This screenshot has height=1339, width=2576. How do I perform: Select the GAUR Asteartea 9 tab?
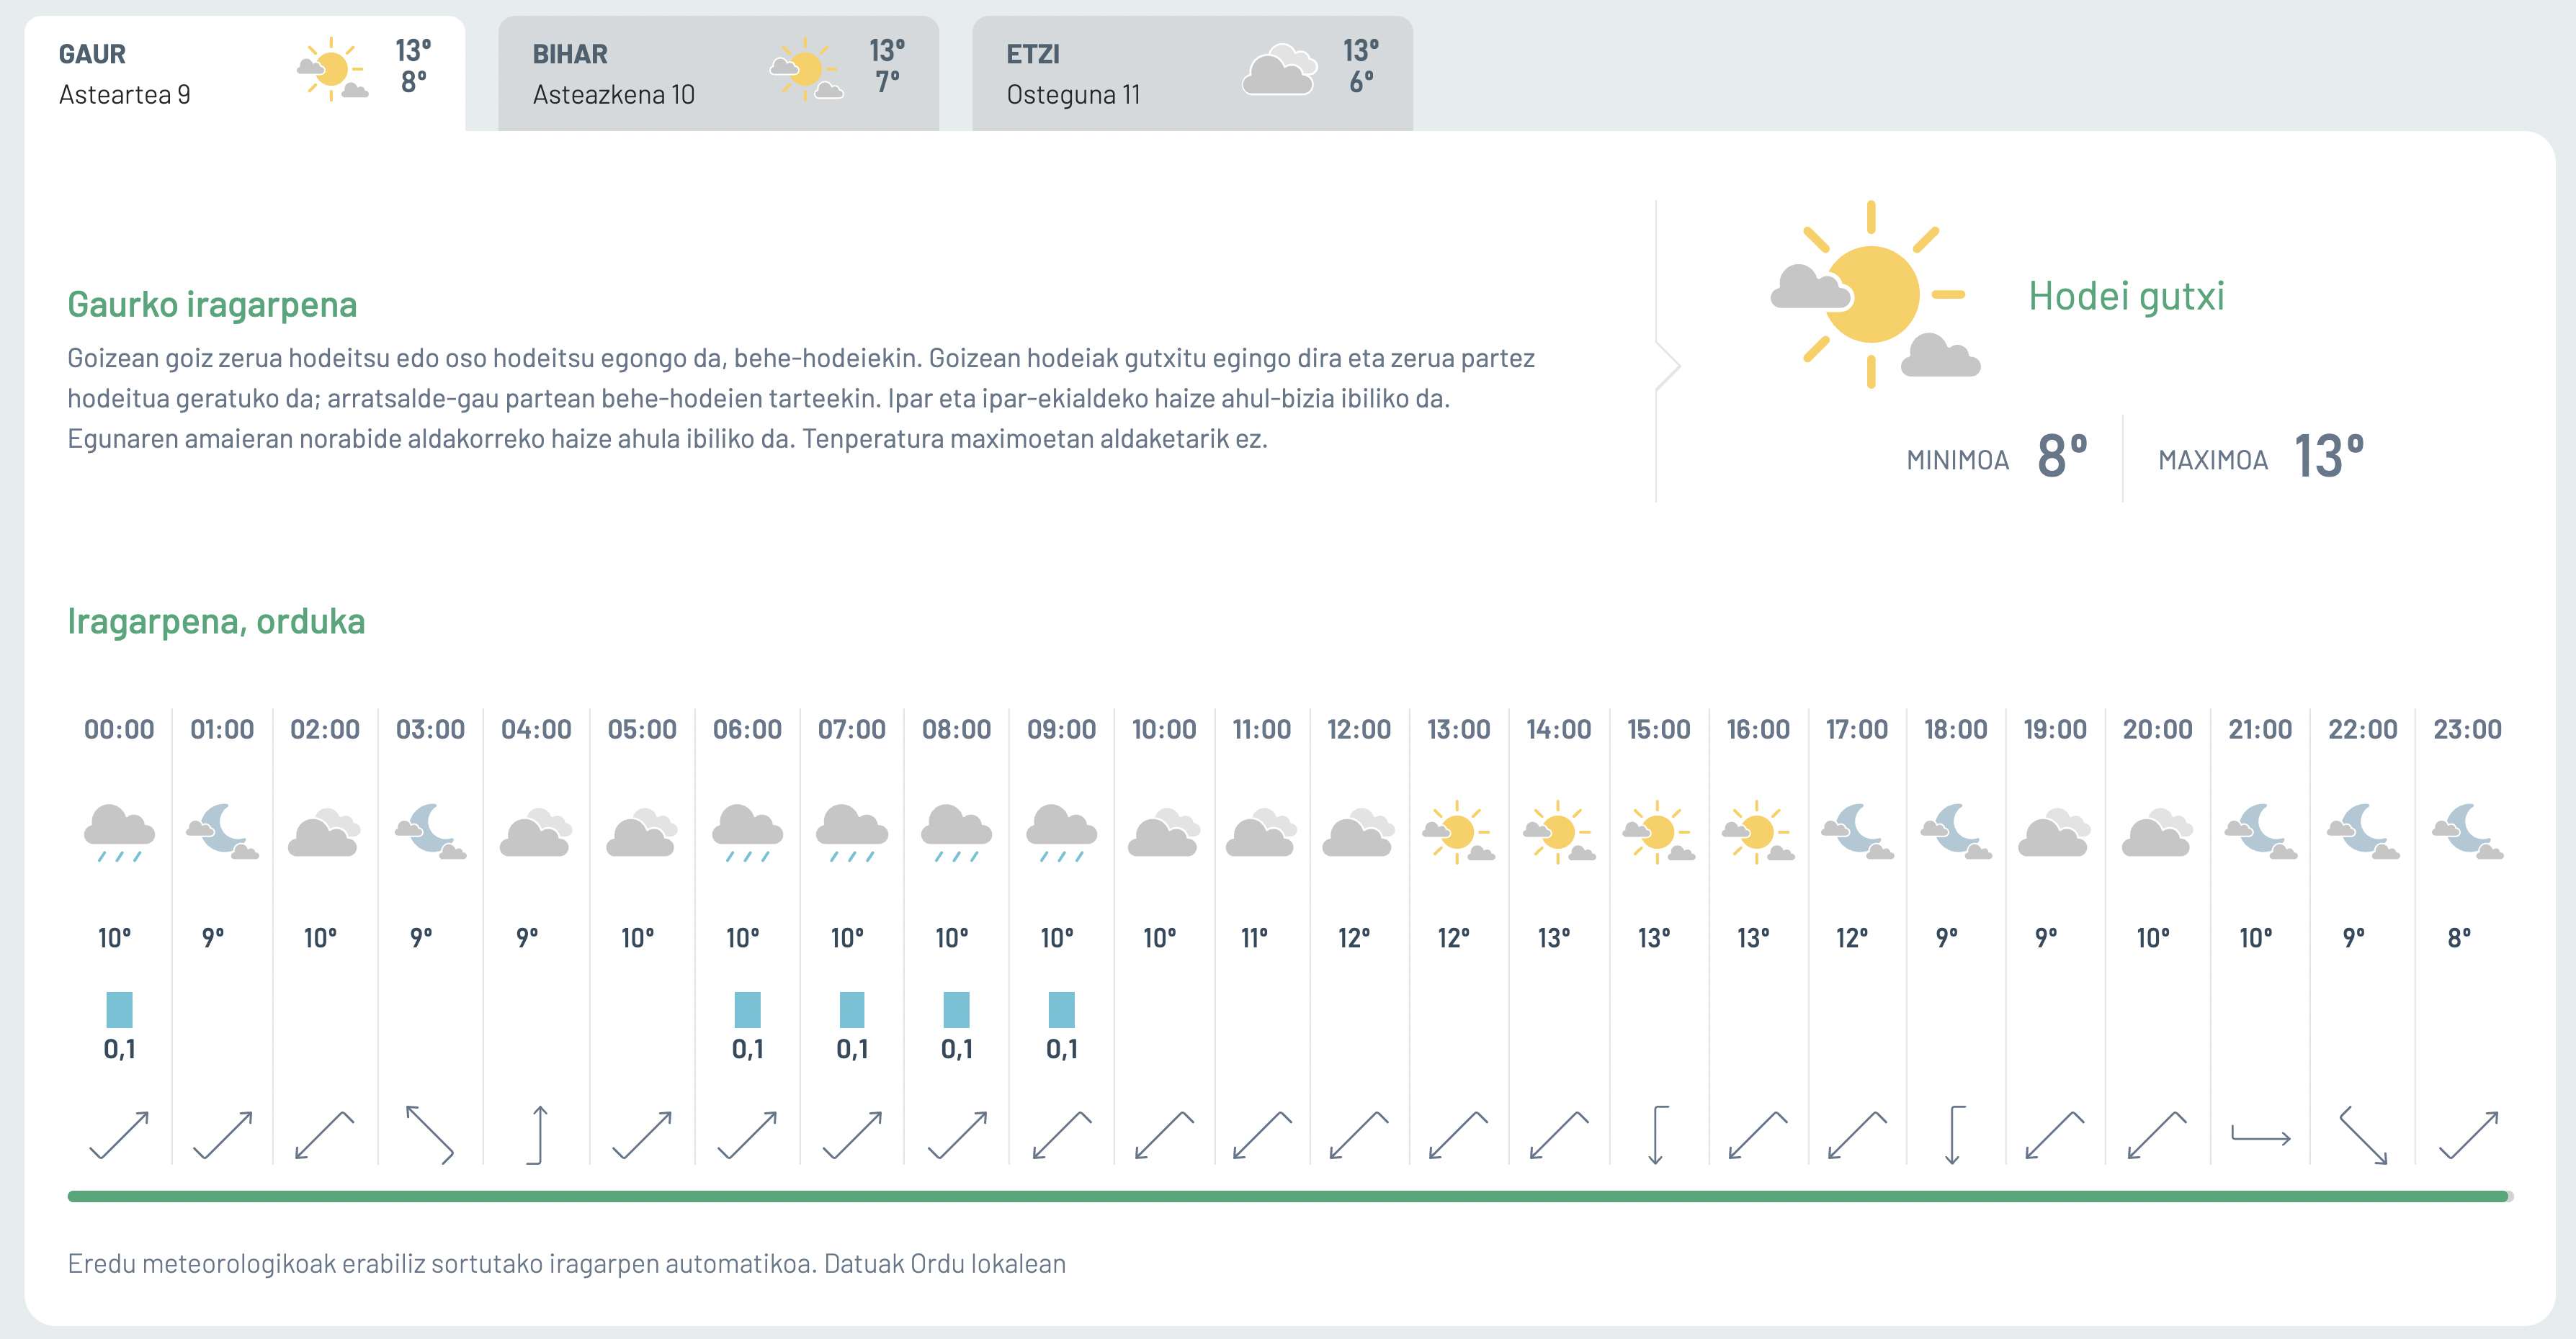pos(245,73)
